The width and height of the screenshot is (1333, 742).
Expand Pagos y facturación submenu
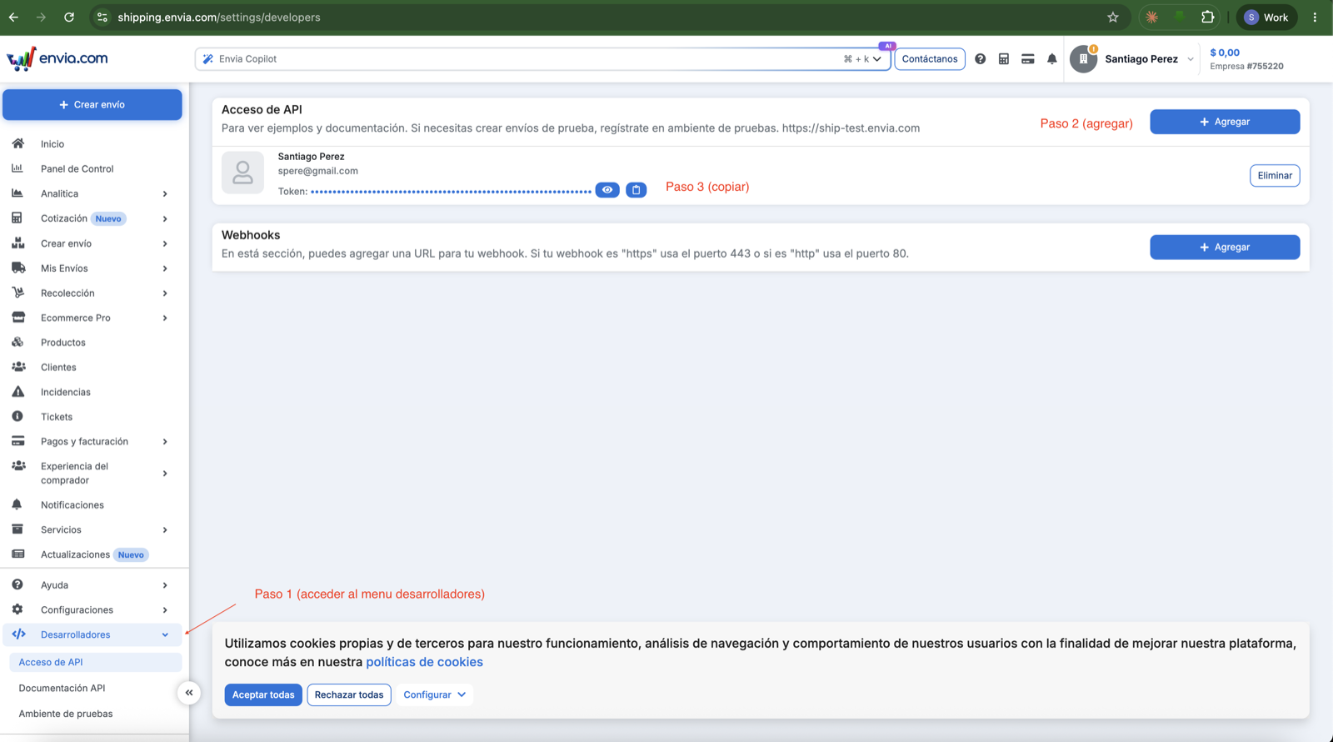pos(165,442)
